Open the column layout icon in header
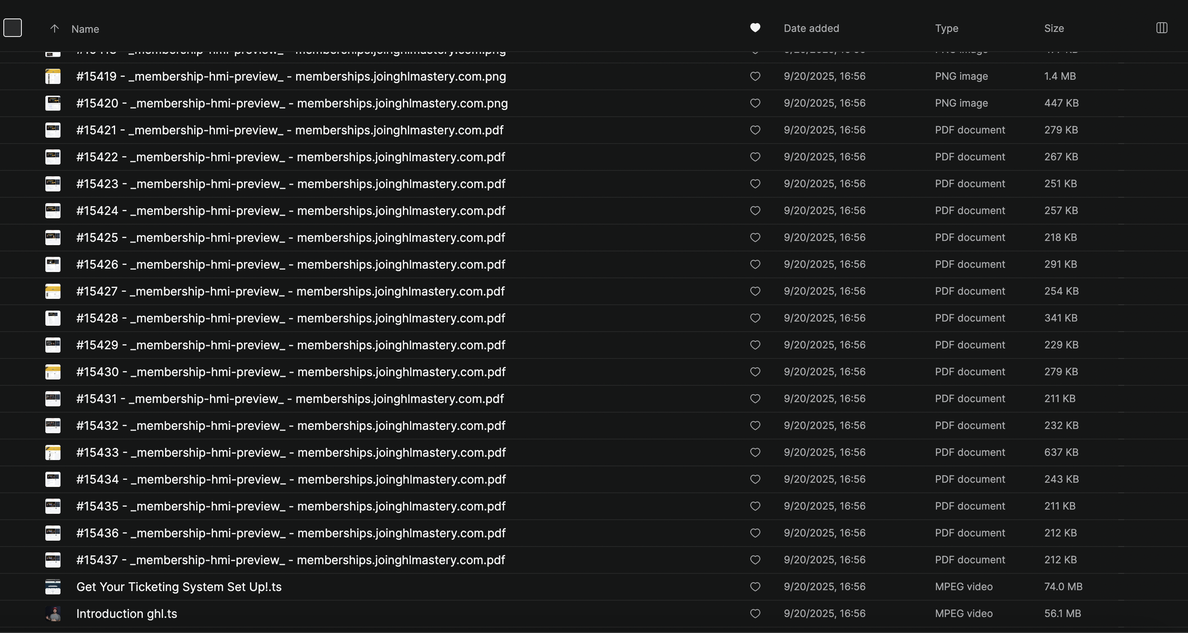 coord(1161,28)
